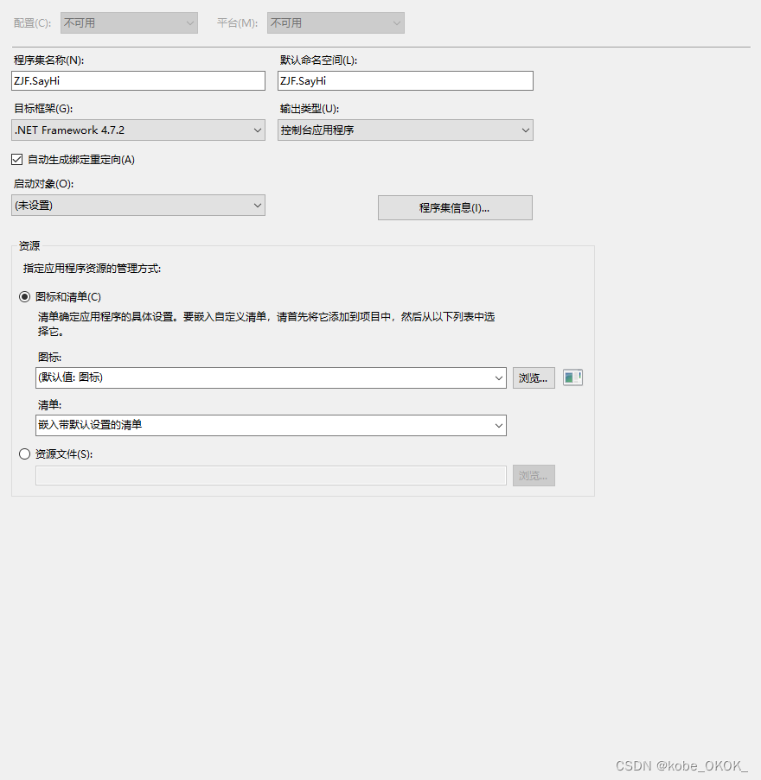Click the 默认命名空间 text field
761x780 pixels.
[406, 80]
